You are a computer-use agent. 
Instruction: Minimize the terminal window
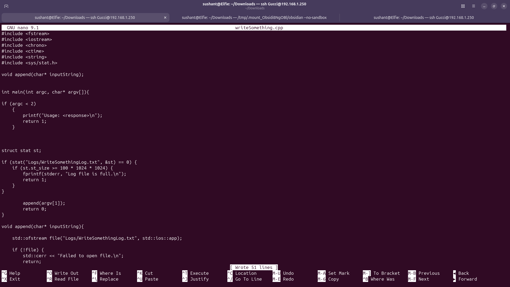(484, 6)
